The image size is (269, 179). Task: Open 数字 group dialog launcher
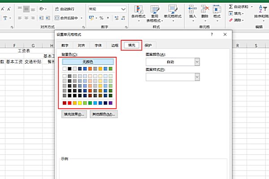126,27
